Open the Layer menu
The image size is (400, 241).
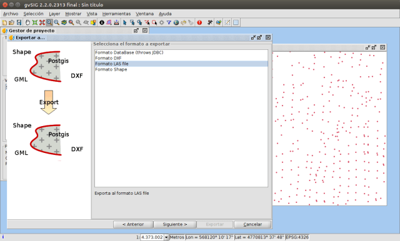click(54, 14)
